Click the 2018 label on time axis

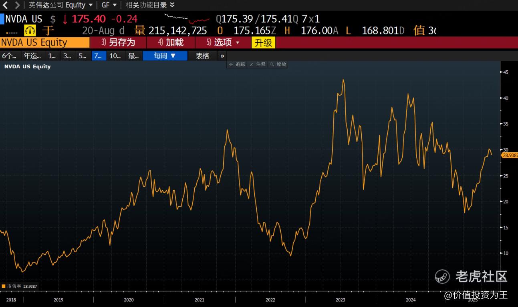[x=11, y=299]
